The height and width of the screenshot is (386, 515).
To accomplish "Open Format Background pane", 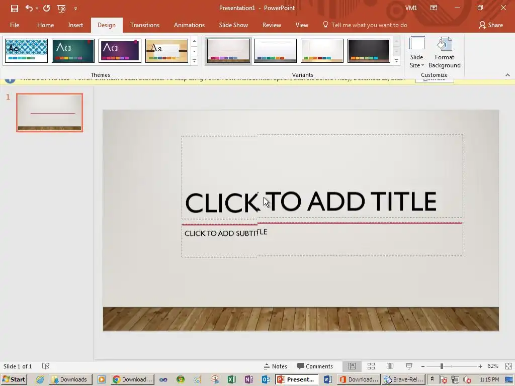I will tap(445, 52).
